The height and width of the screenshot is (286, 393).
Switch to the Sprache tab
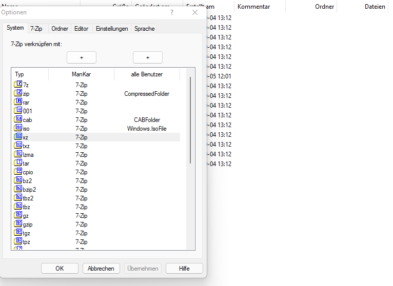144,29
